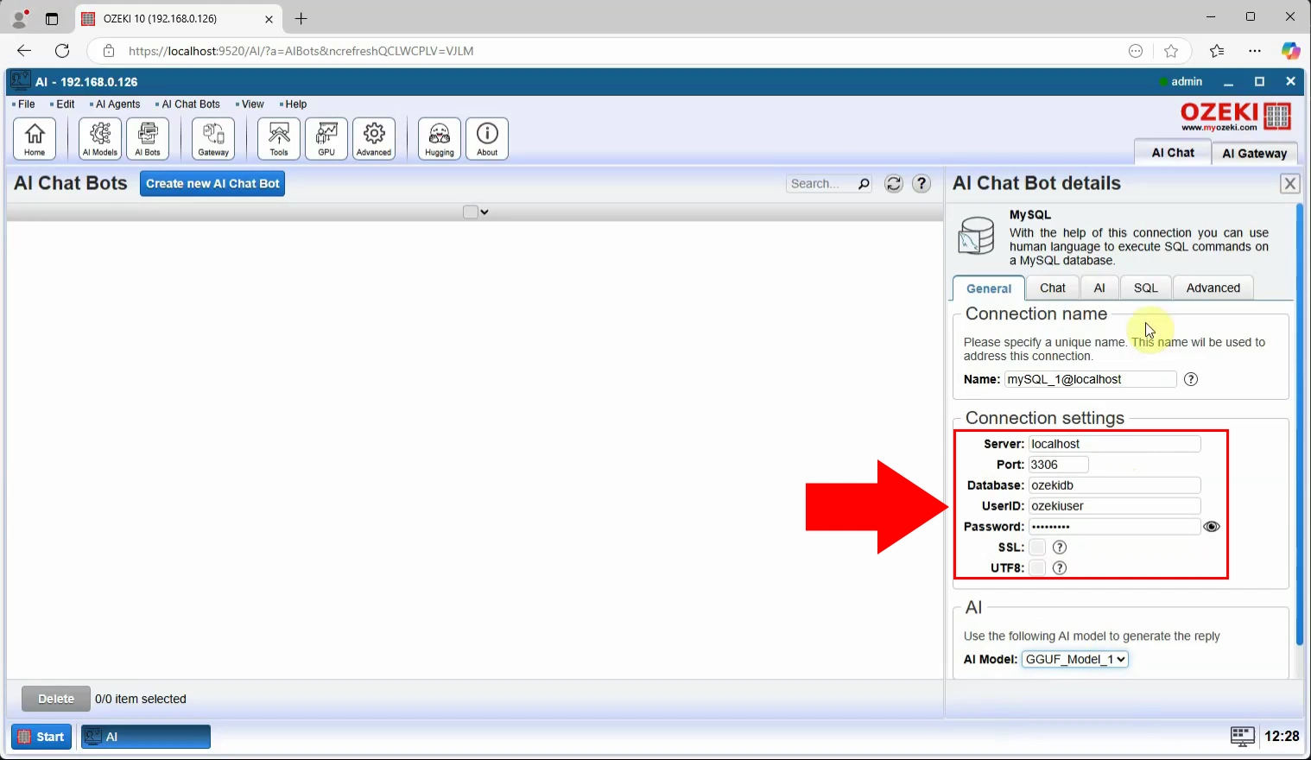The image size is (1311, 760).
Task: Click the help icon next to UTF8
Action: (1060, 568)
